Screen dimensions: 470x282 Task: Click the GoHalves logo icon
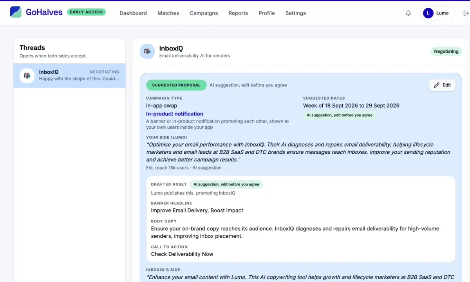(x=16, y=12)
